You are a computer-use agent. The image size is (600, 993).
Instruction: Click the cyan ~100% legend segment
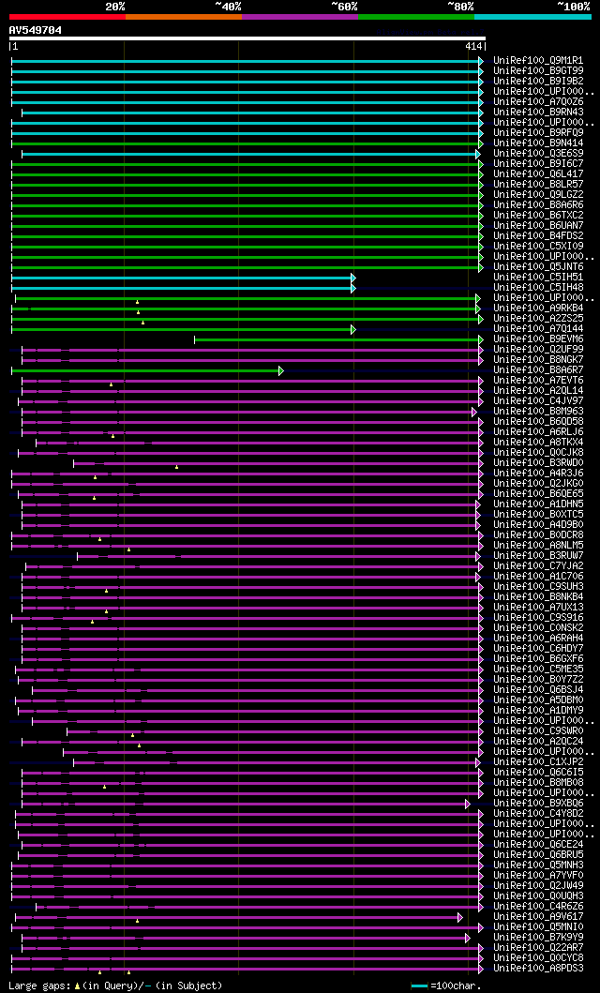tap(532, 17)
